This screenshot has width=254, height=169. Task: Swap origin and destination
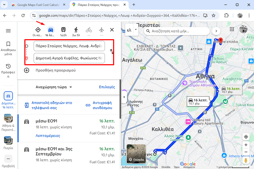(111, 51)
